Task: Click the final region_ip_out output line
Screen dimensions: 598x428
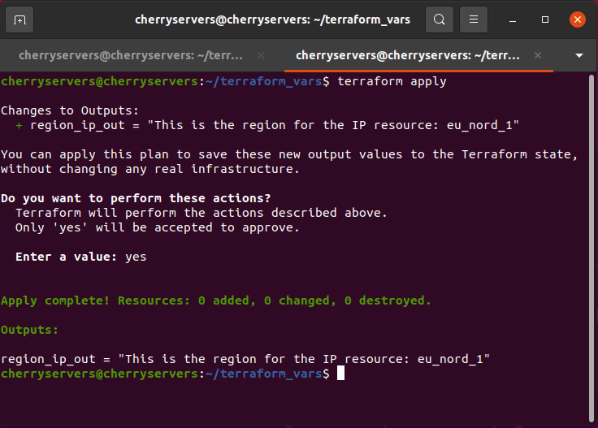Action: pyautogui.click(x=245, y=358)
